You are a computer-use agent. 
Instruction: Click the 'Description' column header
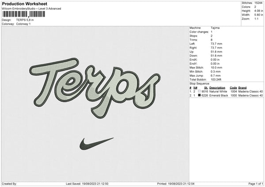[217, 88]
